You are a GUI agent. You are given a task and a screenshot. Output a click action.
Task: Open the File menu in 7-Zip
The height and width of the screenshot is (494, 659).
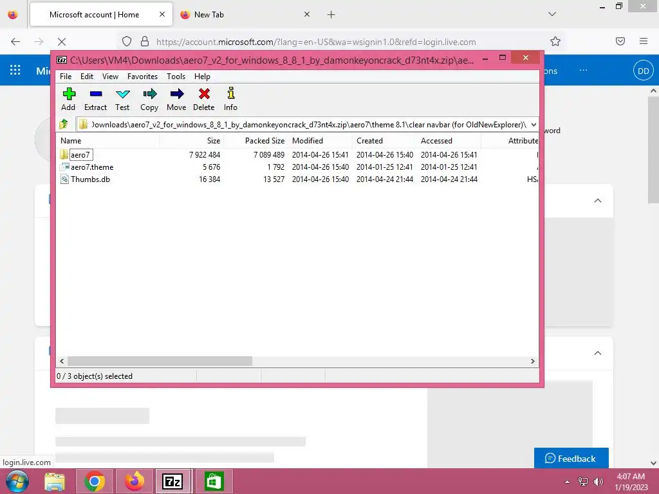pyautogui.click(x=66, y=77)
